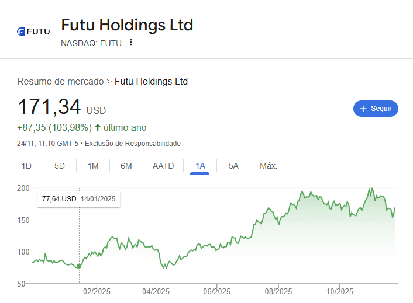Screen dimensions: 413x303
Task: Select the 1A one-year tab
Action: 200,166
